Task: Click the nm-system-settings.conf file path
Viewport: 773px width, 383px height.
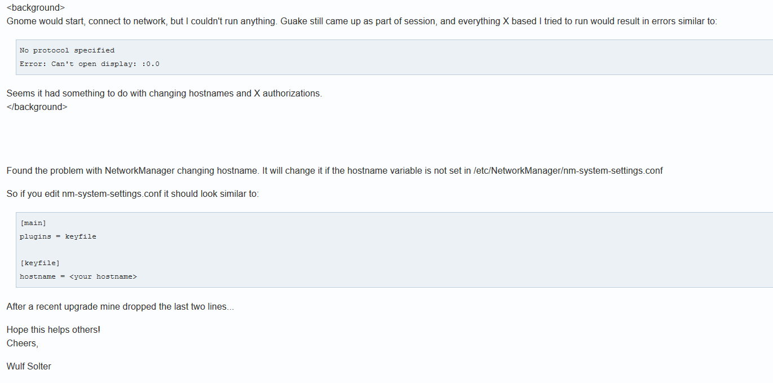Action: point(568,170)
